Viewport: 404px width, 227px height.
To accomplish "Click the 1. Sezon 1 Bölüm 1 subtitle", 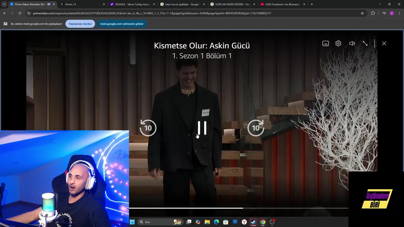I will tap(202, 56).
